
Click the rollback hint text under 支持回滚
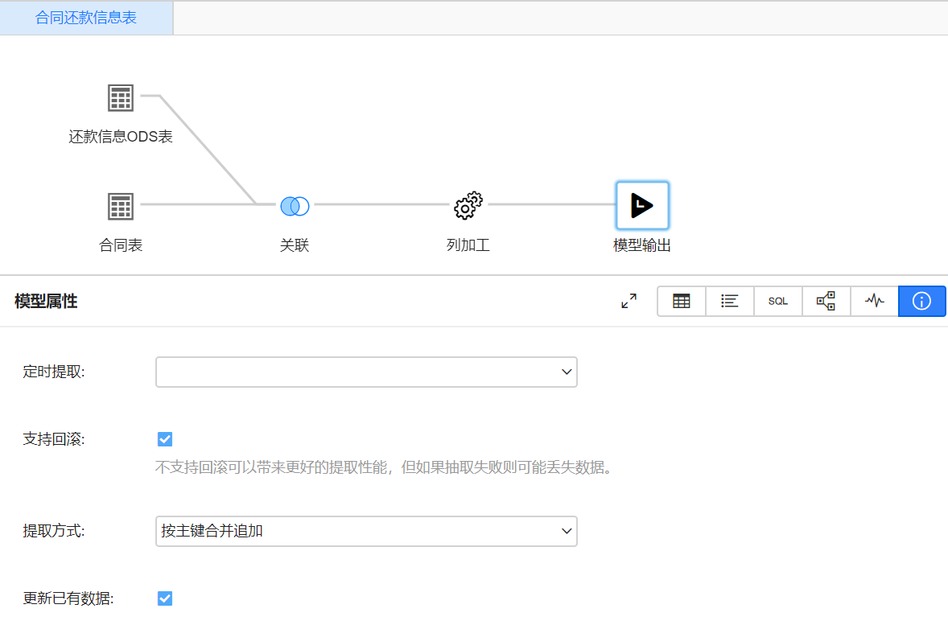point(384,467)
